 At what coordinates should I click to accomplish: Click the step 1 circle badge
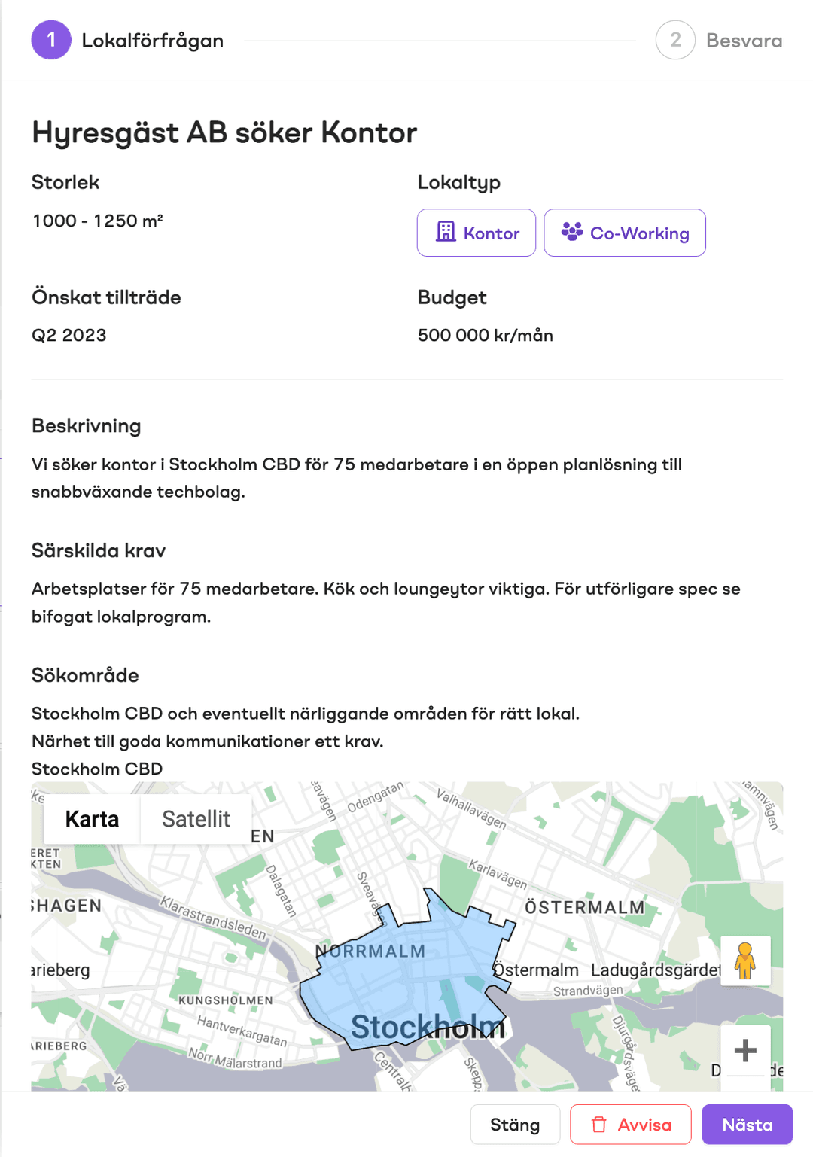pyautogui.click(x=50, y=40)
